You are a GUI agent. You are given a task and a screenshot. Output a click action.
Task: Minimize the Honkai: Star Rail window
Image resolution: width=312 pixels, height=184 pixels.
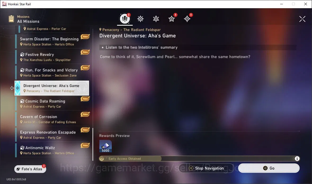282,4
